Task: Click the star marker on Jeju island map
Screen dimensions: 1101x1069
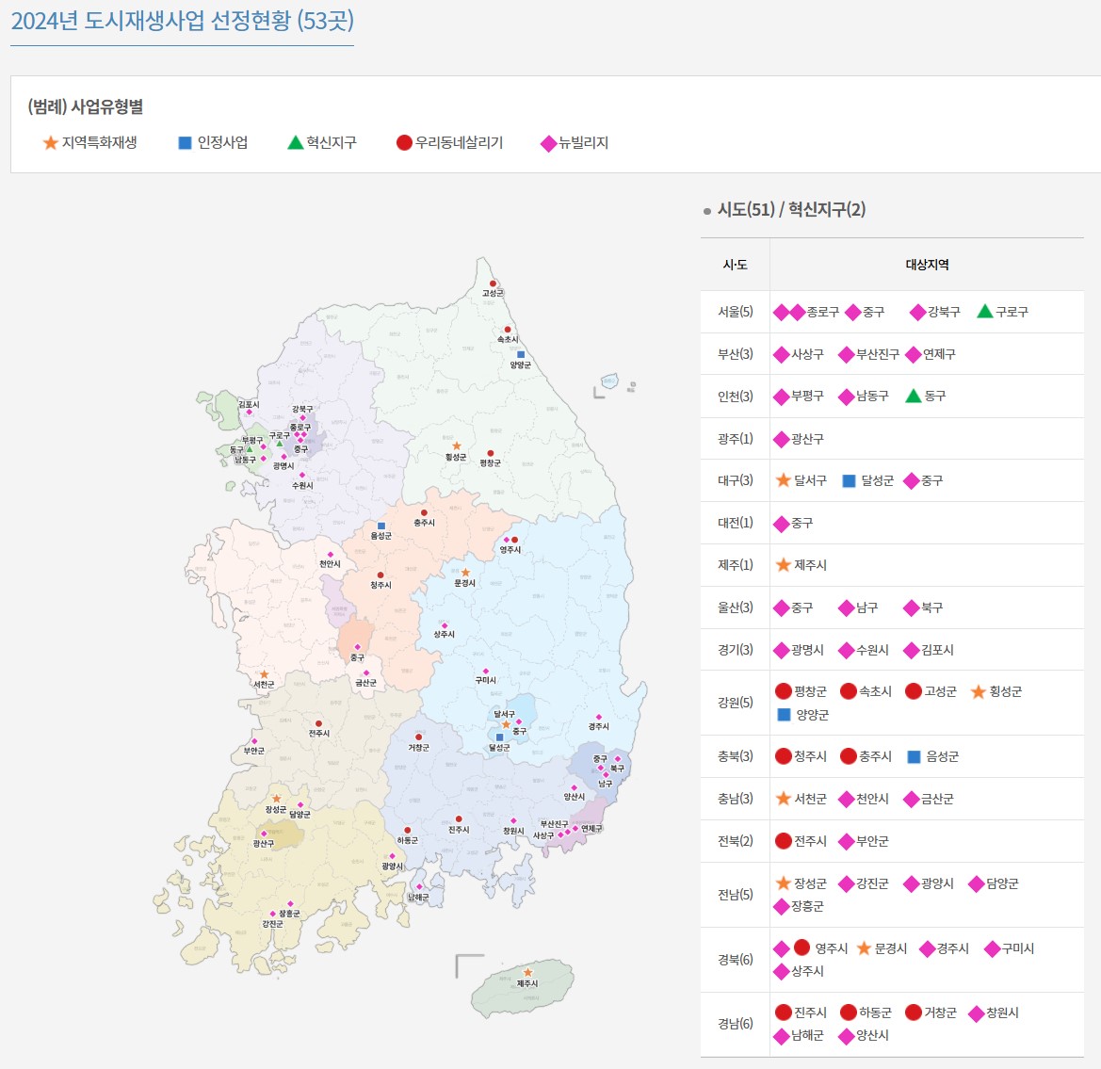Action: pos(527,972)
